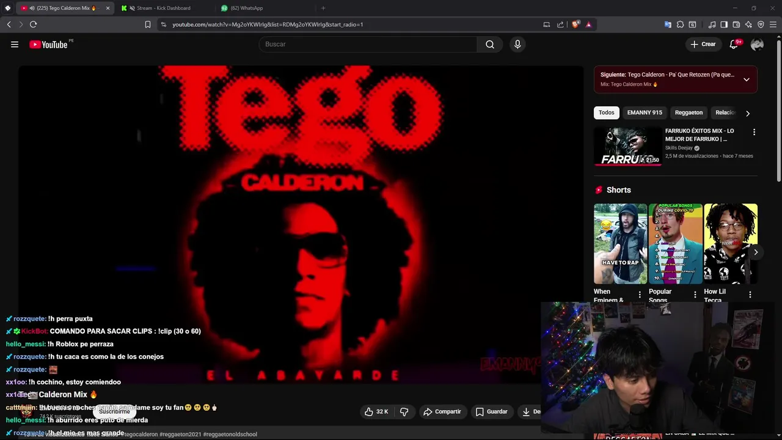Viewport: 782px width, 440px height.
Task: Open the YouTube hamburger guide menu
Action: pyautogui.click(x=15, y=44)
